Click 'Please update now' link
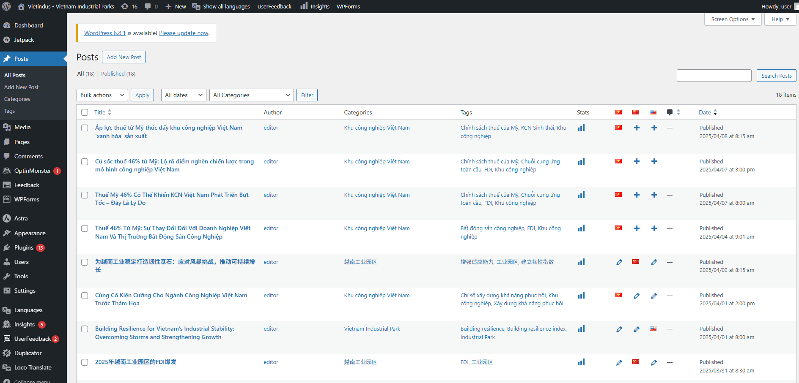 coord(184,33)
